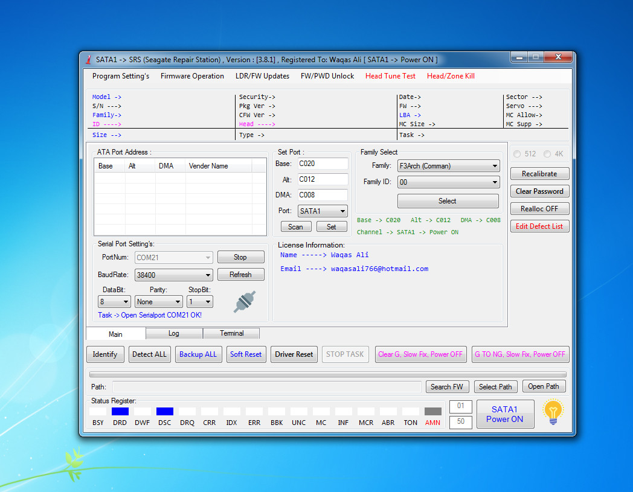Switch to the Terminal tab

coord(232,333)
